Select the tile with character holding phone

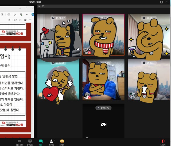(149, 79)
